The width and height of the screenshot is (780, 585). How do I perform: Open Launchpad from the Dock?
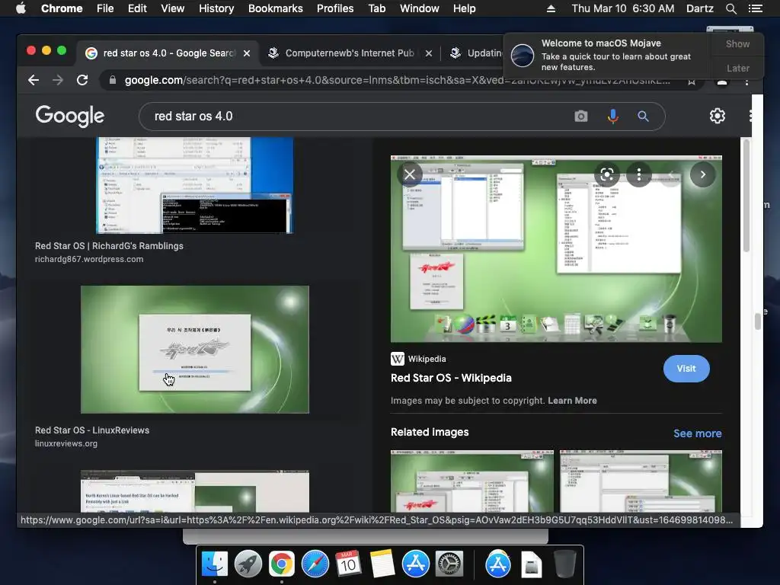click(248, 564)
